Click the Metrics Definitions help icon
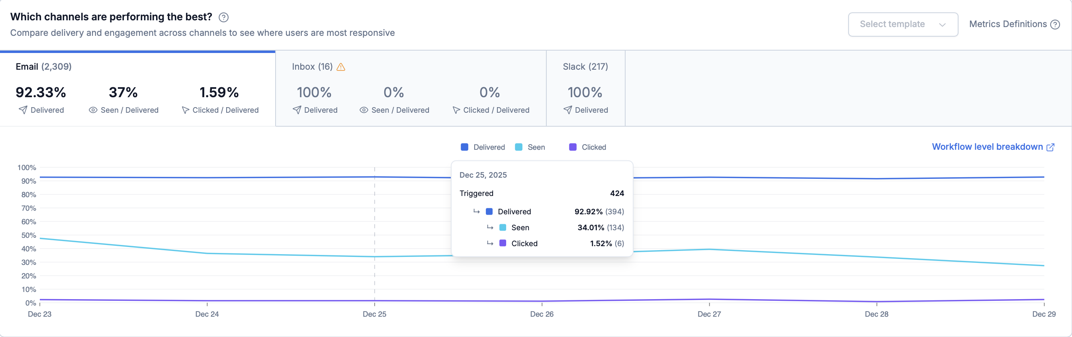The image size is (1072, 337). coord(1055,25)
